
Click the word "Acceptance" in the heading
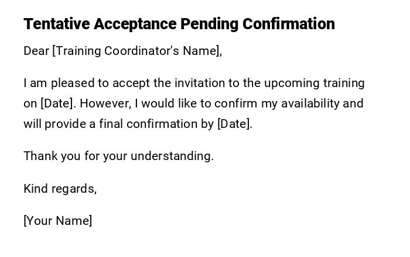135,24
